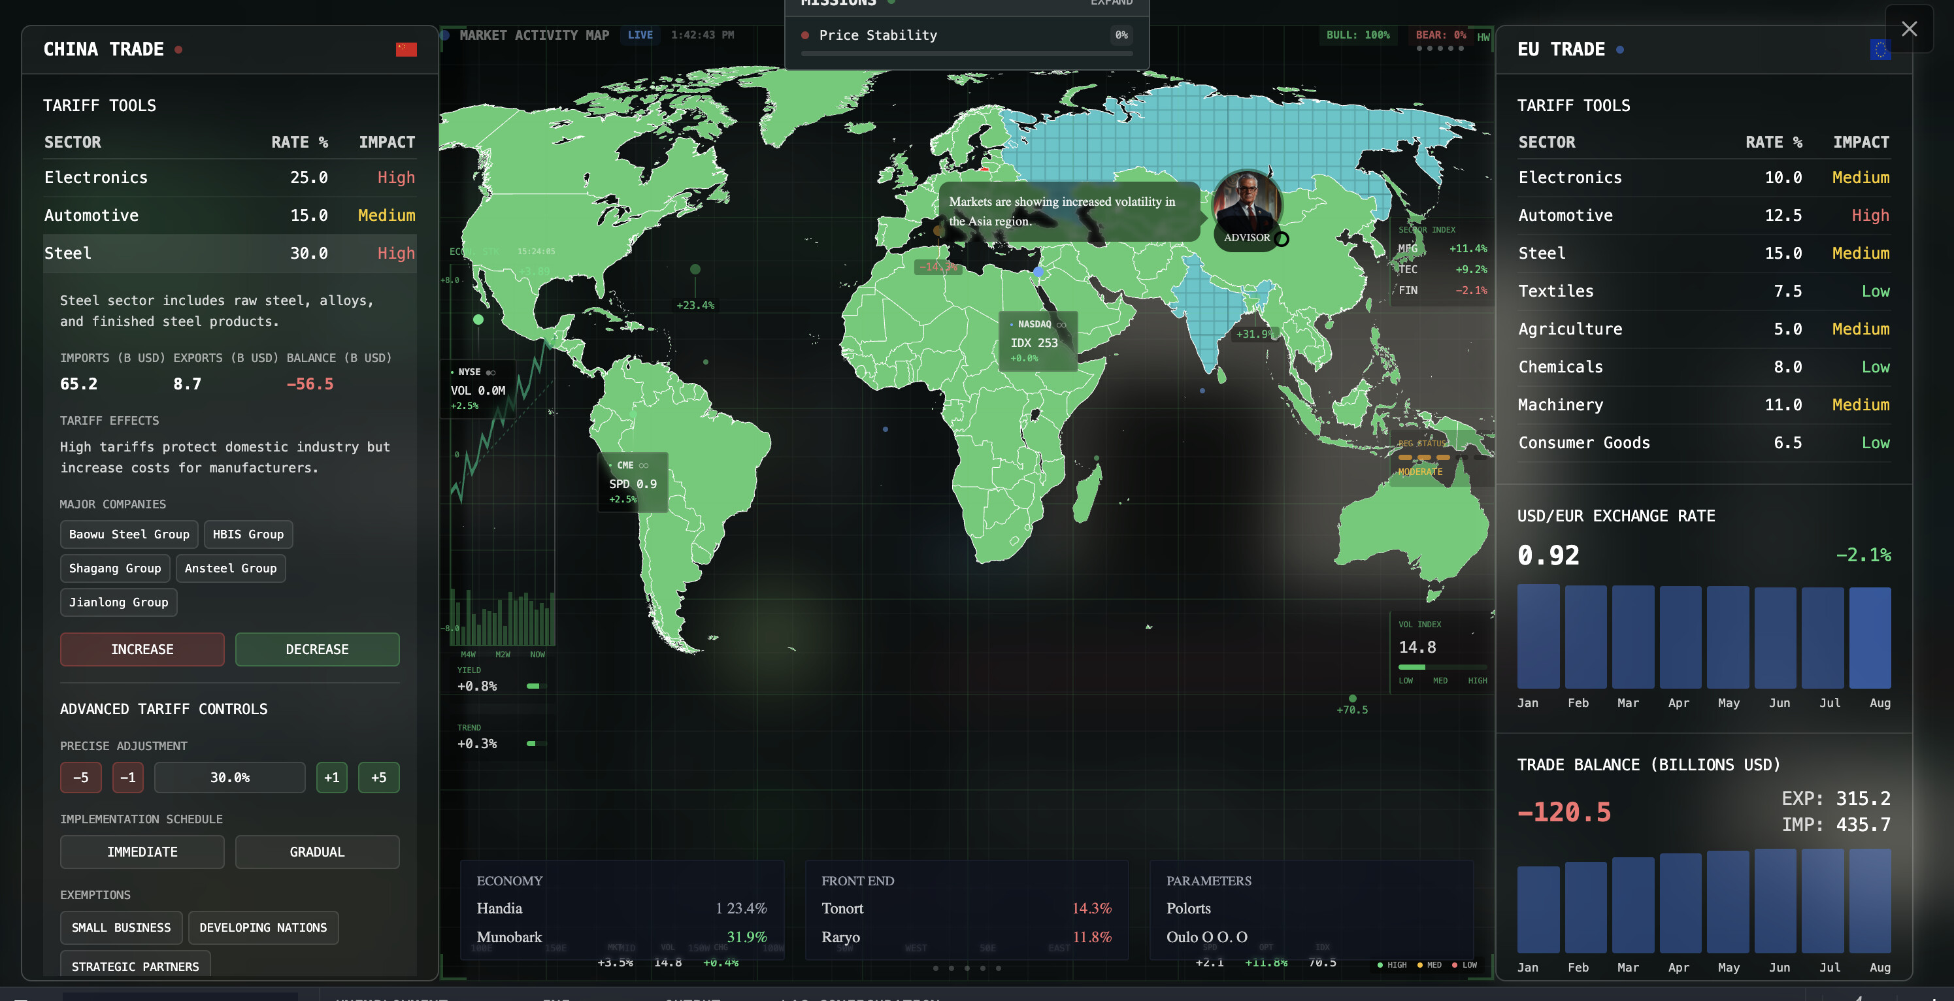Open the NASDAQ IDX 253 map marker
1954x1001 pixels.
1037,340
